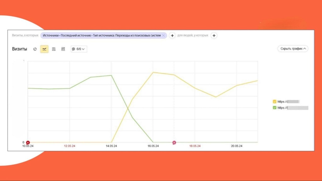This screenshot has height=181, width=322.
Task: Toggle the yellow series legend checkbox
Action: pos(275,101)
